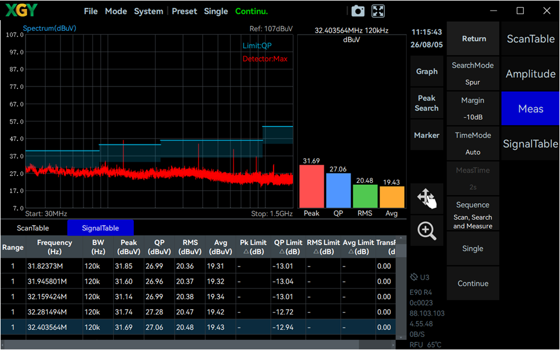560x350 pixels.
Task: Change the SearchMode Spur setting
Action: point(473,73)
